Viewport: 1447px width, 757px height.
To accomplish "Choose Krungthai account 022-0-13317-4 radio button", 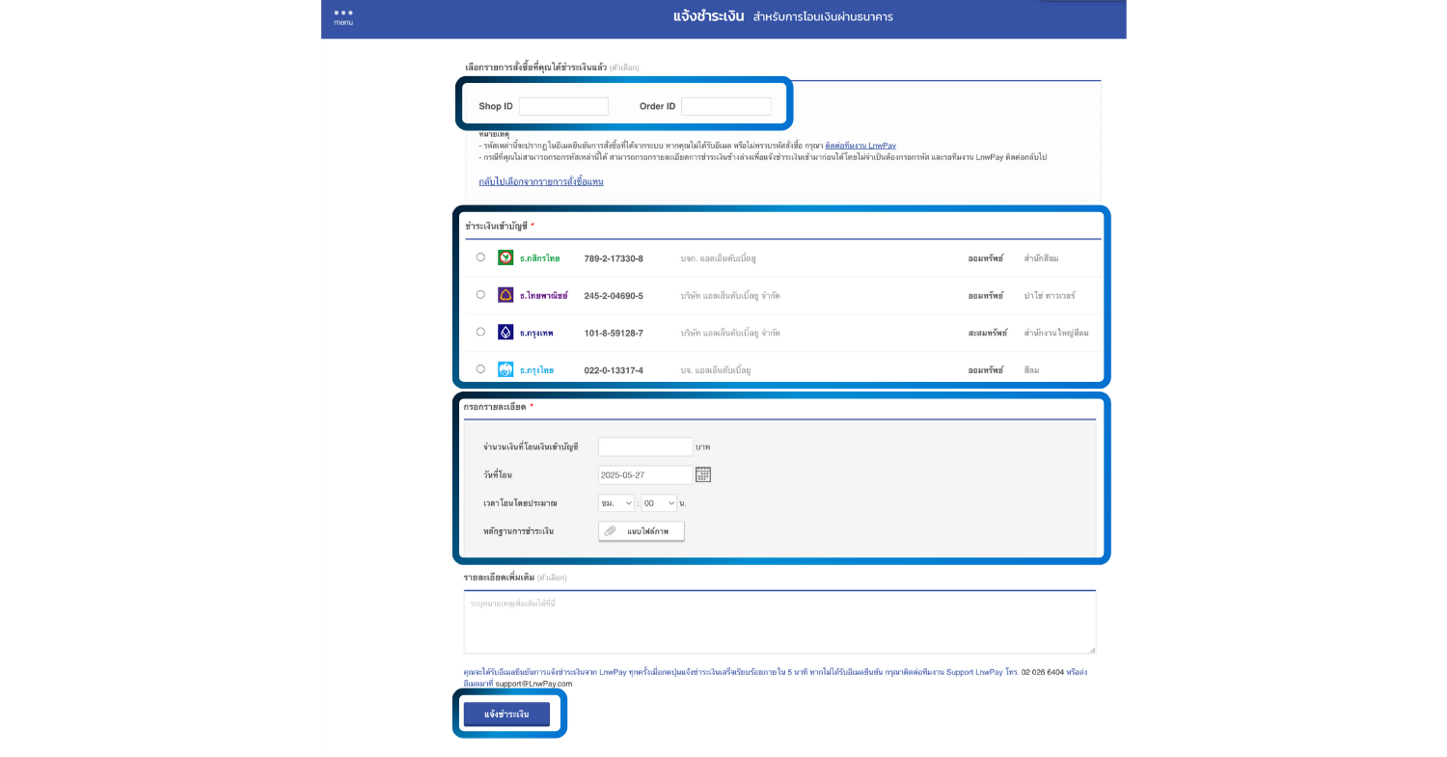I will click(480, 369).
